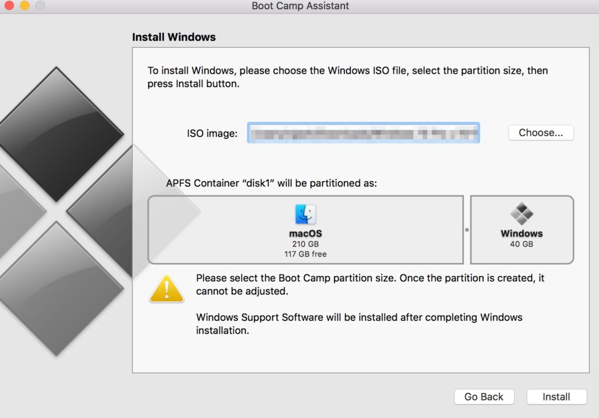Click the Boot Camp Assistant title bar
The image size is (599, 418).
(x=299, y=6)
